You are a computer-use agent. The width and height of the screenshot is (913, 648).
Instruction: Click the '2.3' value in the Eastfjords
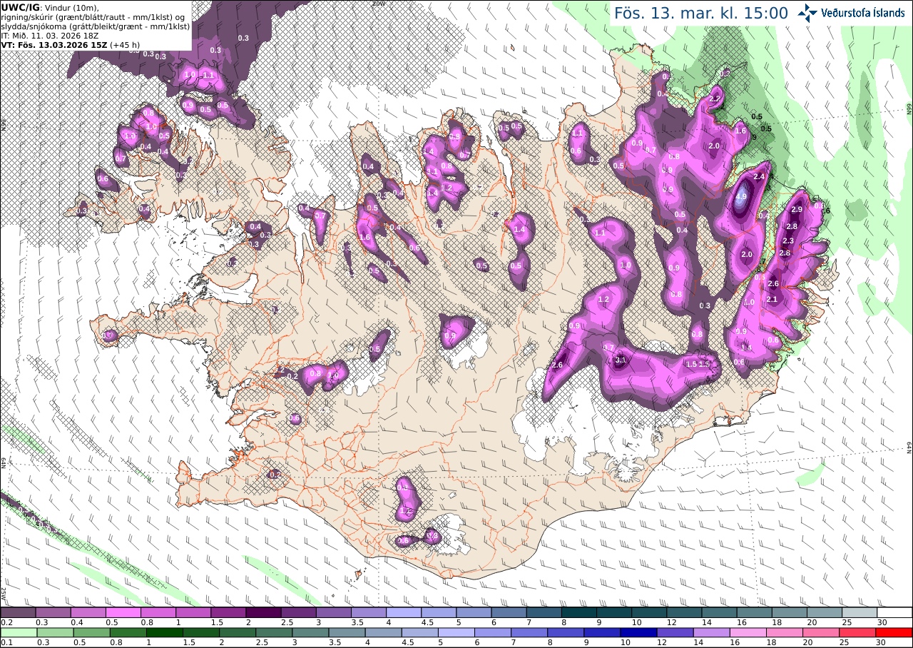[788, 241]
